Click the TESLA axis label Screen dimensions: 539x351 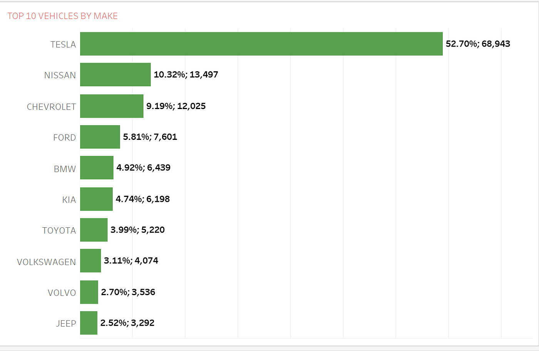pos(63,45)
